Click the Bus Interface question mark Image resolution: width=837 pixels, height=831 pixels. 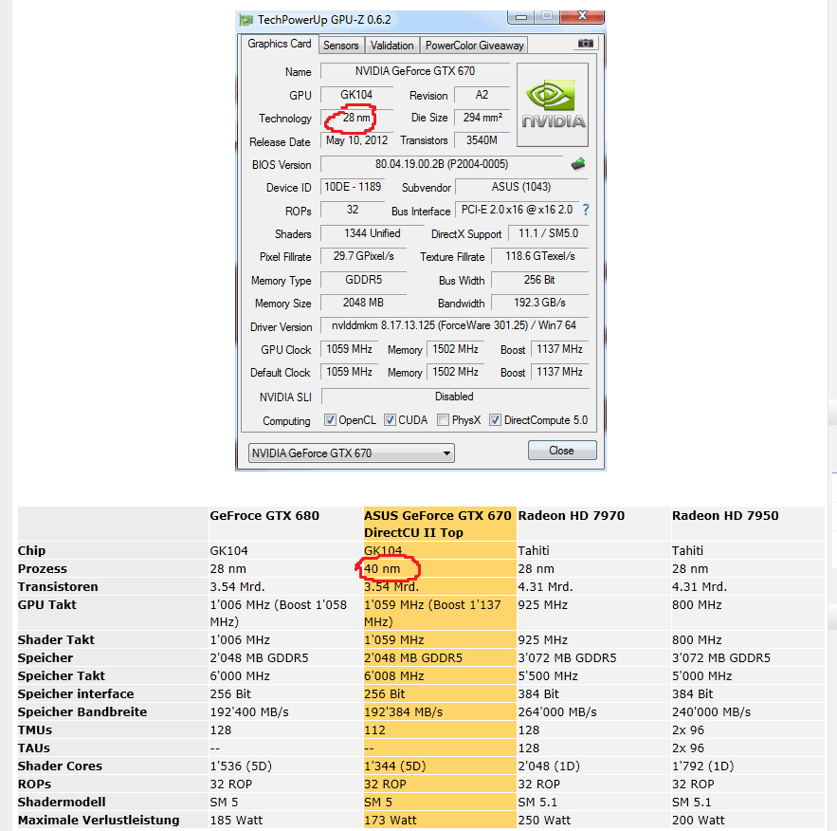click(x=586, y=210)
